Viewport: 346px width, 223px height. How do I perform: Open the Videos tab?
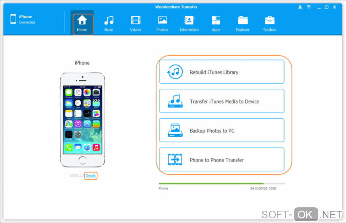point(135,23)
